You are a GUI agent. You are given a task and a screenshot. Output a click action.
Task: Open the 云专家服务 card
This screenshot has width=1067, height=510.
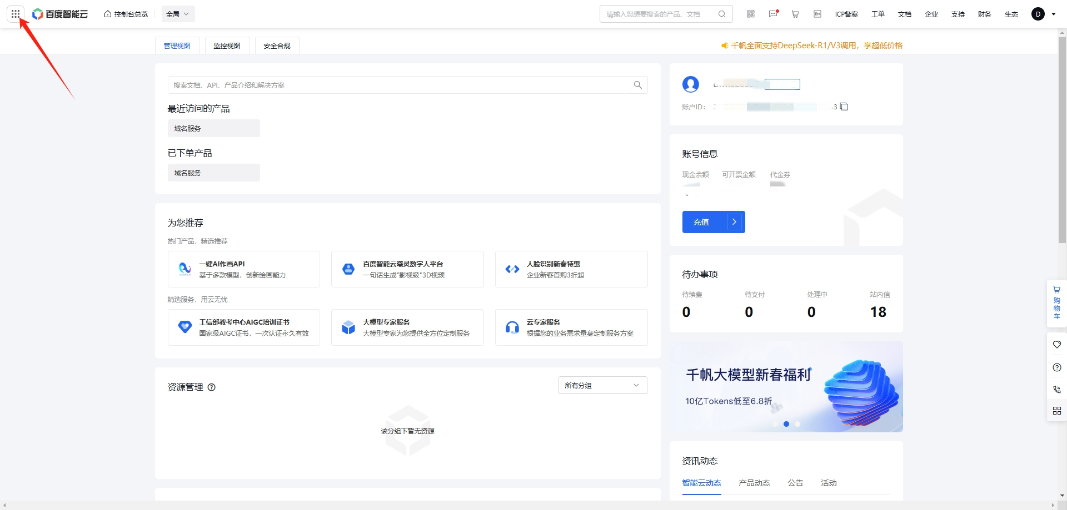point(571,327)
